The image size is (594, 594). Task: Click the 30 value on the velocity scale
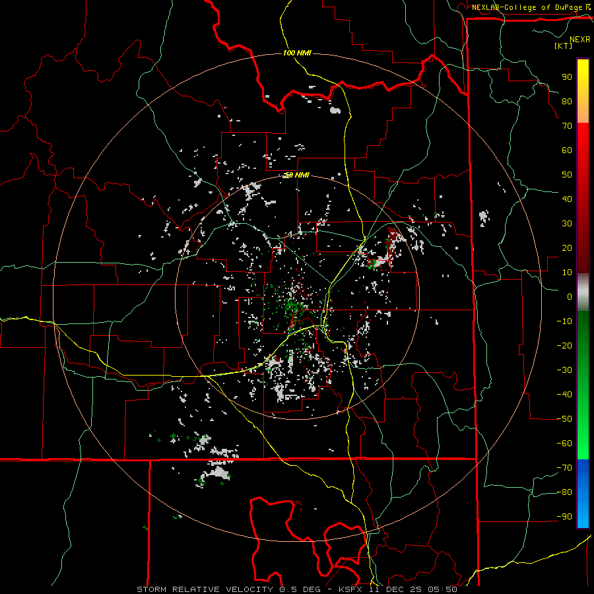coord(567,224)
